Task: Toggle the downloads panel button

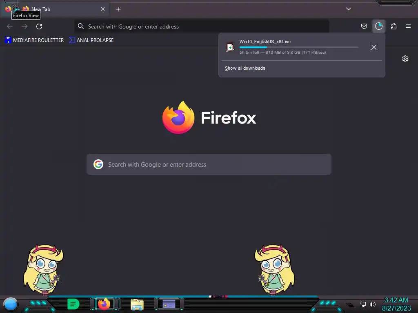Action: 378,26
